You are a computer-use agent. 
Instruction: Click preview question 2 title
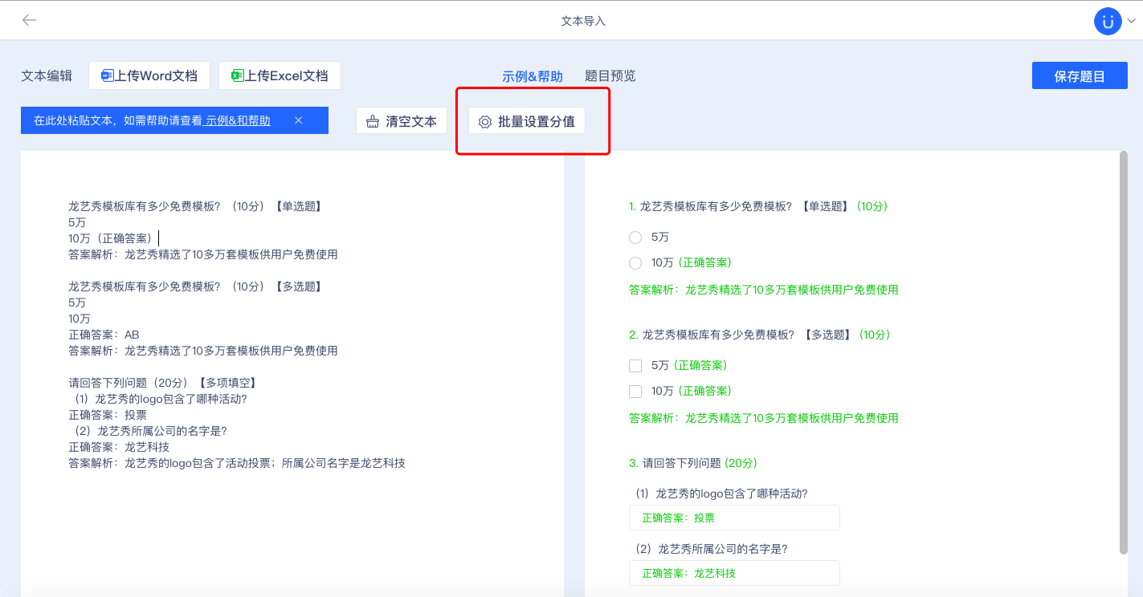tap(760, 335)
